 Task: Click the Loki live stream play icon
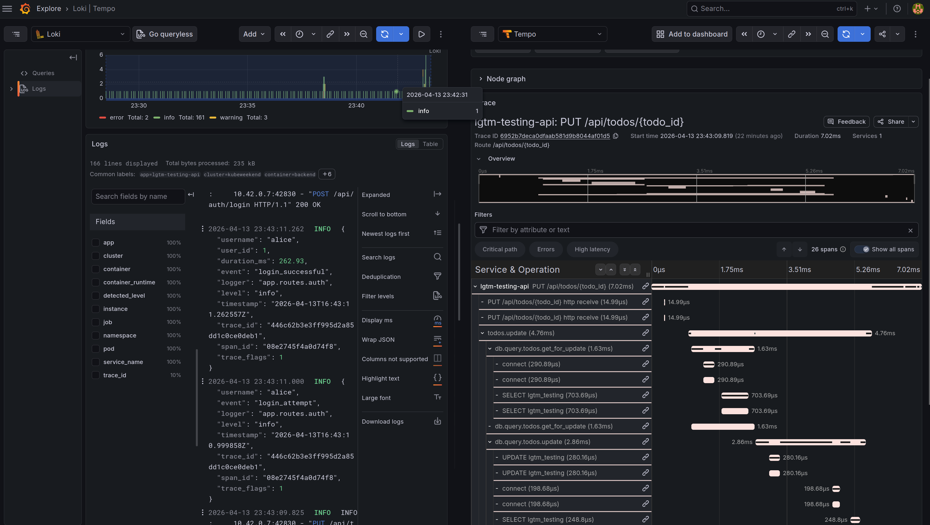(x=421, y=34)
